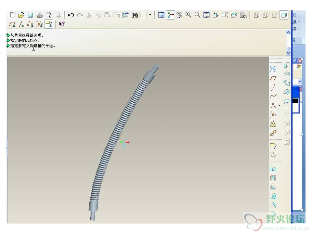Click the Zoom In magnifier
The image size is (312, 234).
tap(188, 15)
